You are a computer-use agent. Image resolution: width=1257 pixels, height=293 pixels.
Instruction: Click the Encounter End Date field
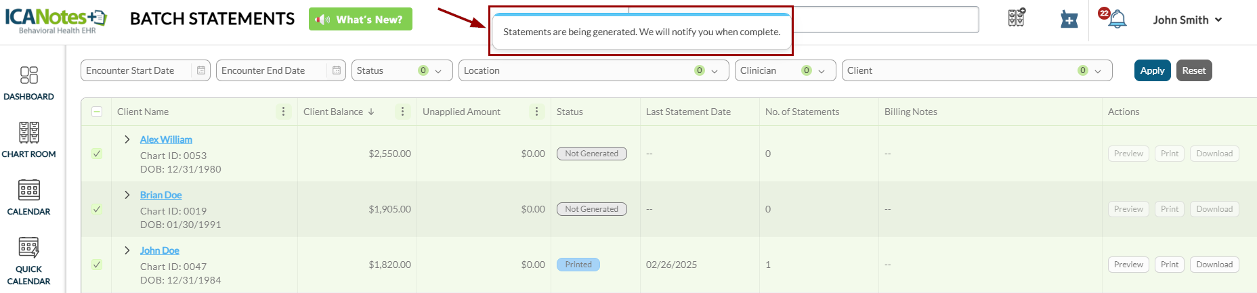(271, 70)
